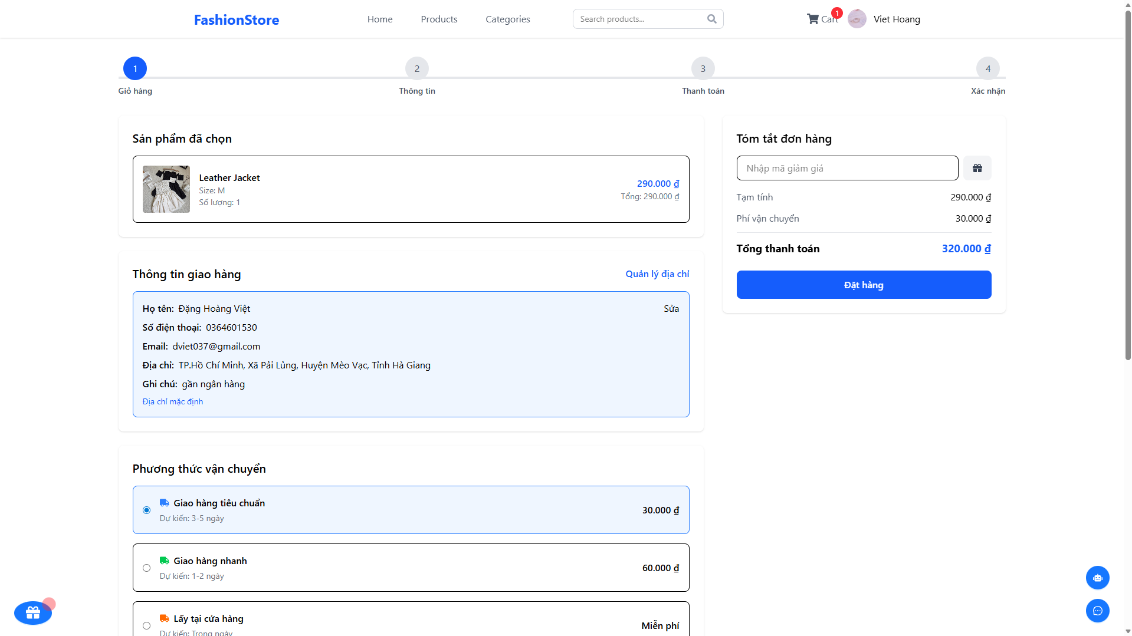
Task: Click the FashionStore logo
Action: [237, 19]
